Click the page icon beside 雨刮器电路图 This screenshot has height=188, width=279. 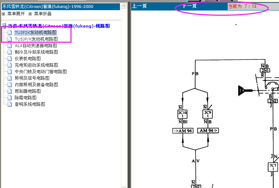tap(10, 91)
